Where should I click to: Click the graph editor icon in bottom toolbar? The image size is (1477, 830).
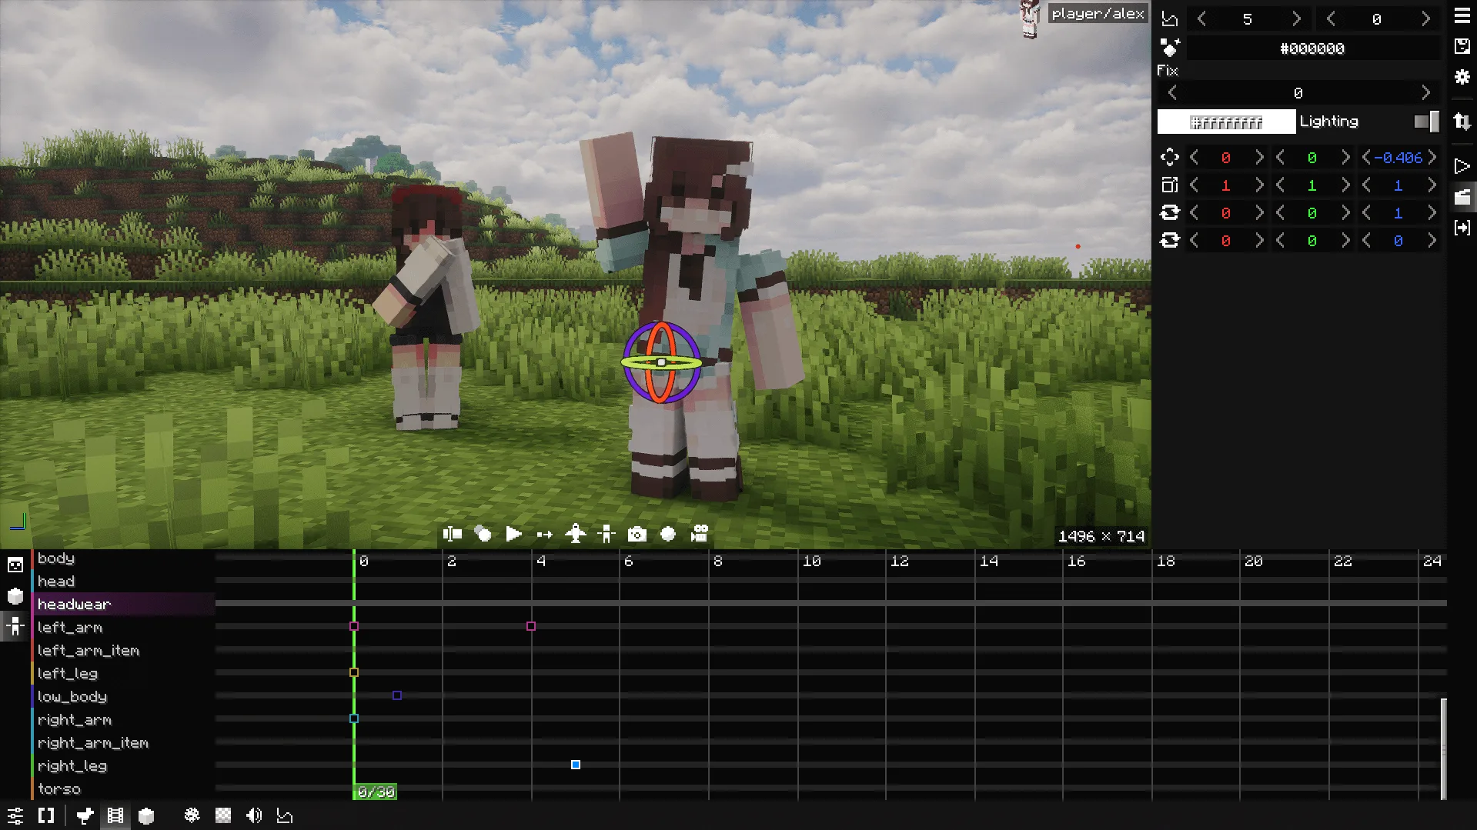285,815
